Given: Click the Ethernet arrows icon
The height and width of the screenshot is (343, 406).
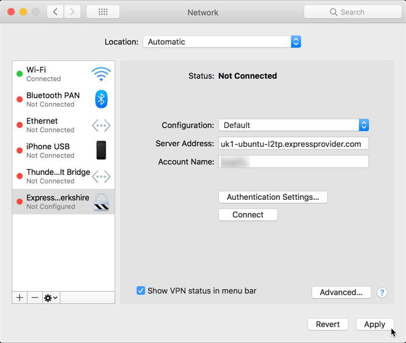Looking at the screenshot, I should [x=101, y=126].
